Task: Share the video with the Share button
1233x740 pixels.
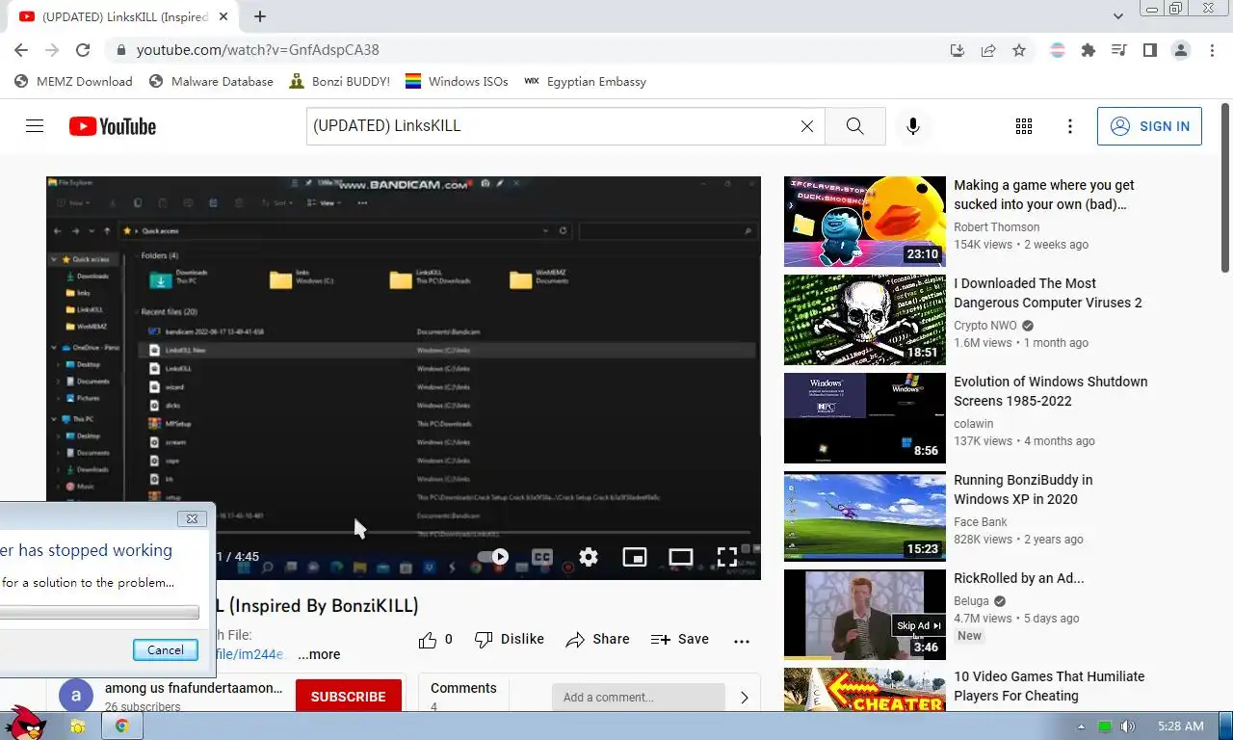Action: pos(597,639)
